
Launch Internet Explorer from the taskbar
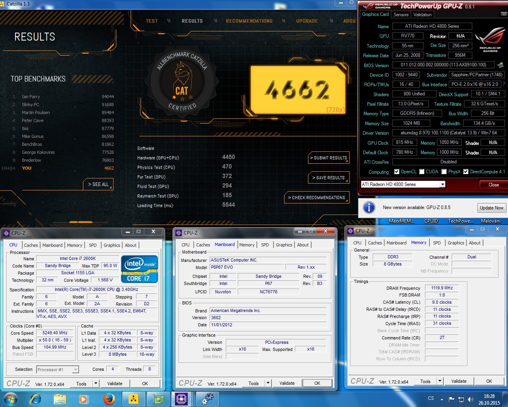click(x=35, y=399)
